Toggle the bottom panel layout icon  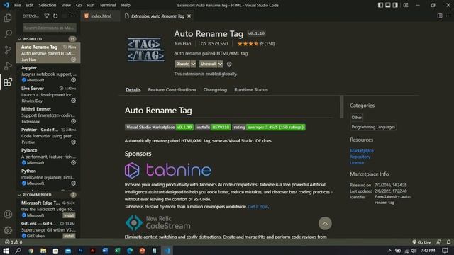pos(388,5)
